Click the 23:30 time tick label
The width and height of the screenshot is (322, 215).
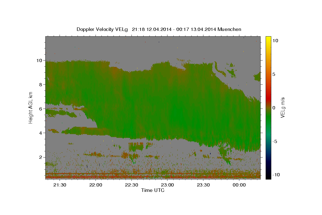tap(203, 185)
